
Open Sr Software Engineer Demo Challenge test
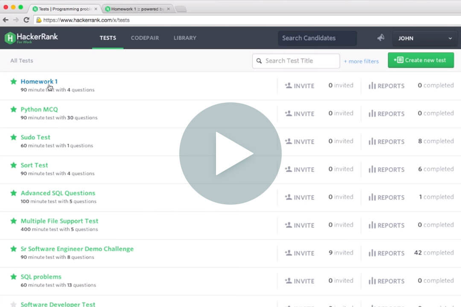[x=77, y=249]
